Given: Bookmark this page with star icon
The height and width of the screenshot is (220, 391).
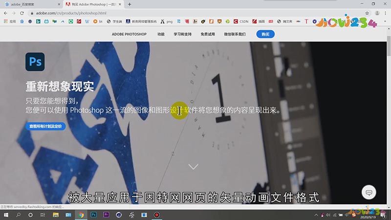Looking at the screenshot, I should (x=367, y=13).
